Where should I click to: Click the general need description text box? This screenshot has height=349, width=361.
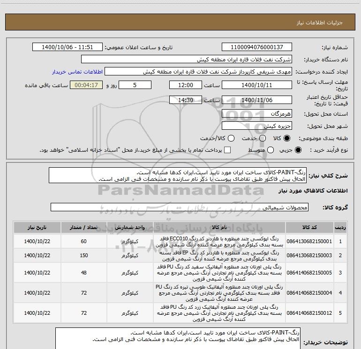(178, 176)
